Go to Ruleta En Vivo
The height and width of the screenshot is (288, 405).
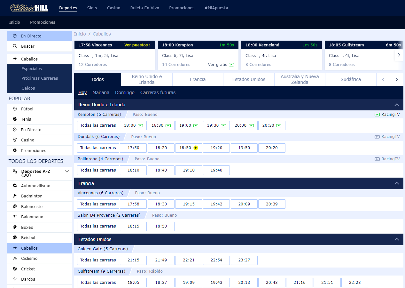145,8
